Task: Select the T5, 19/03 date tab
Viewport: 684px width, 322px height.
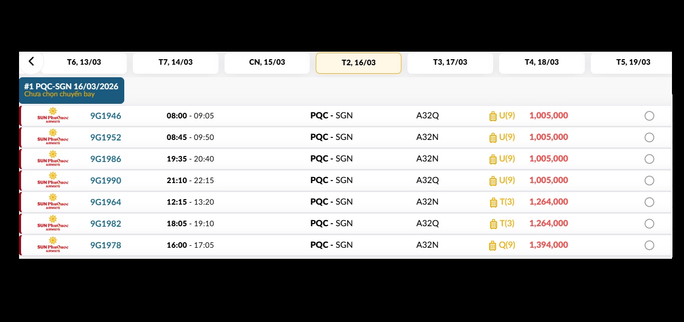Action: point(632,63)
